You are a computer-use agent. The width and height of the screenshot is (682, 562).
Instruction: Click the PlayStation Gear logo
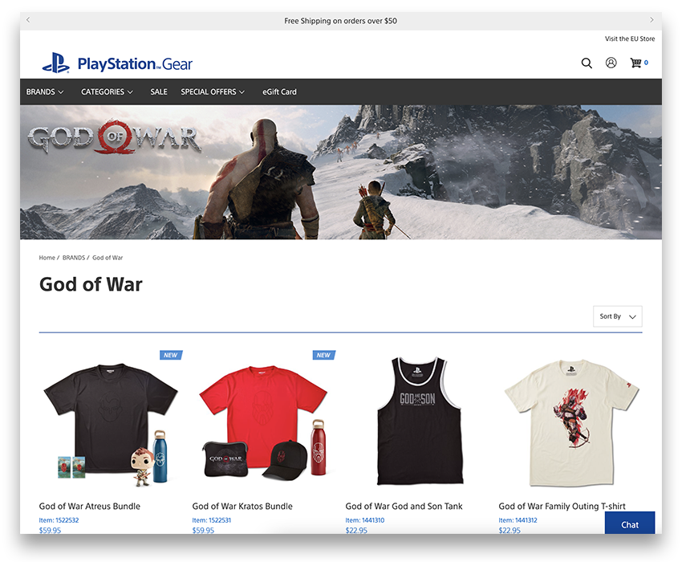[117, 63]
